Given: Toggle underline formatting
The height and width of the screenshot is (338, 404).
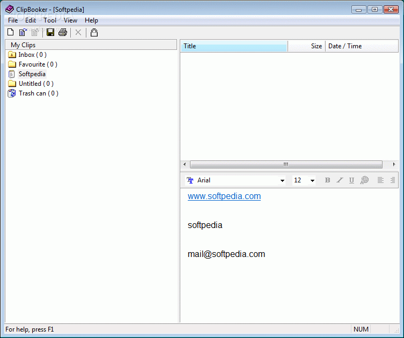Looking at the screenshot, I should click(x=351, y=180).
